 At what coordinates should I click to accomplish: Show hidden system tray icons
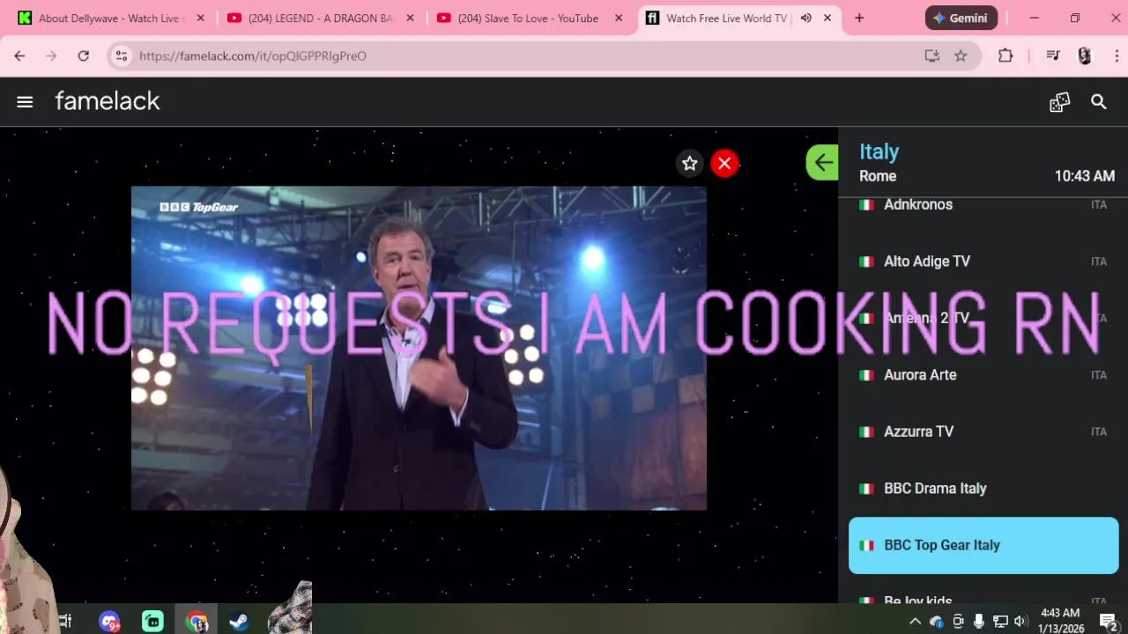point(915,622)
